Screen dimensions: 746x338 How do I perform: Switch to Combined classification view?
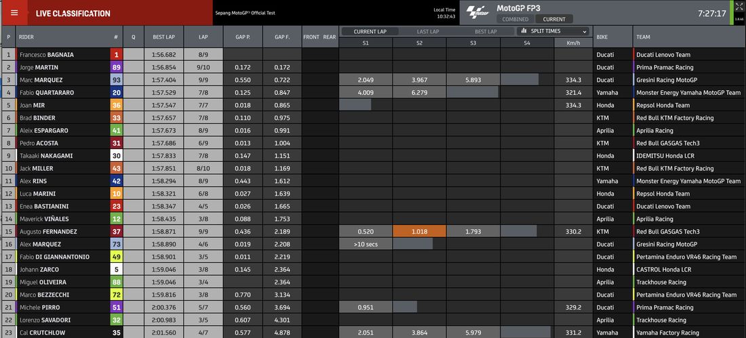click(515, 20)
